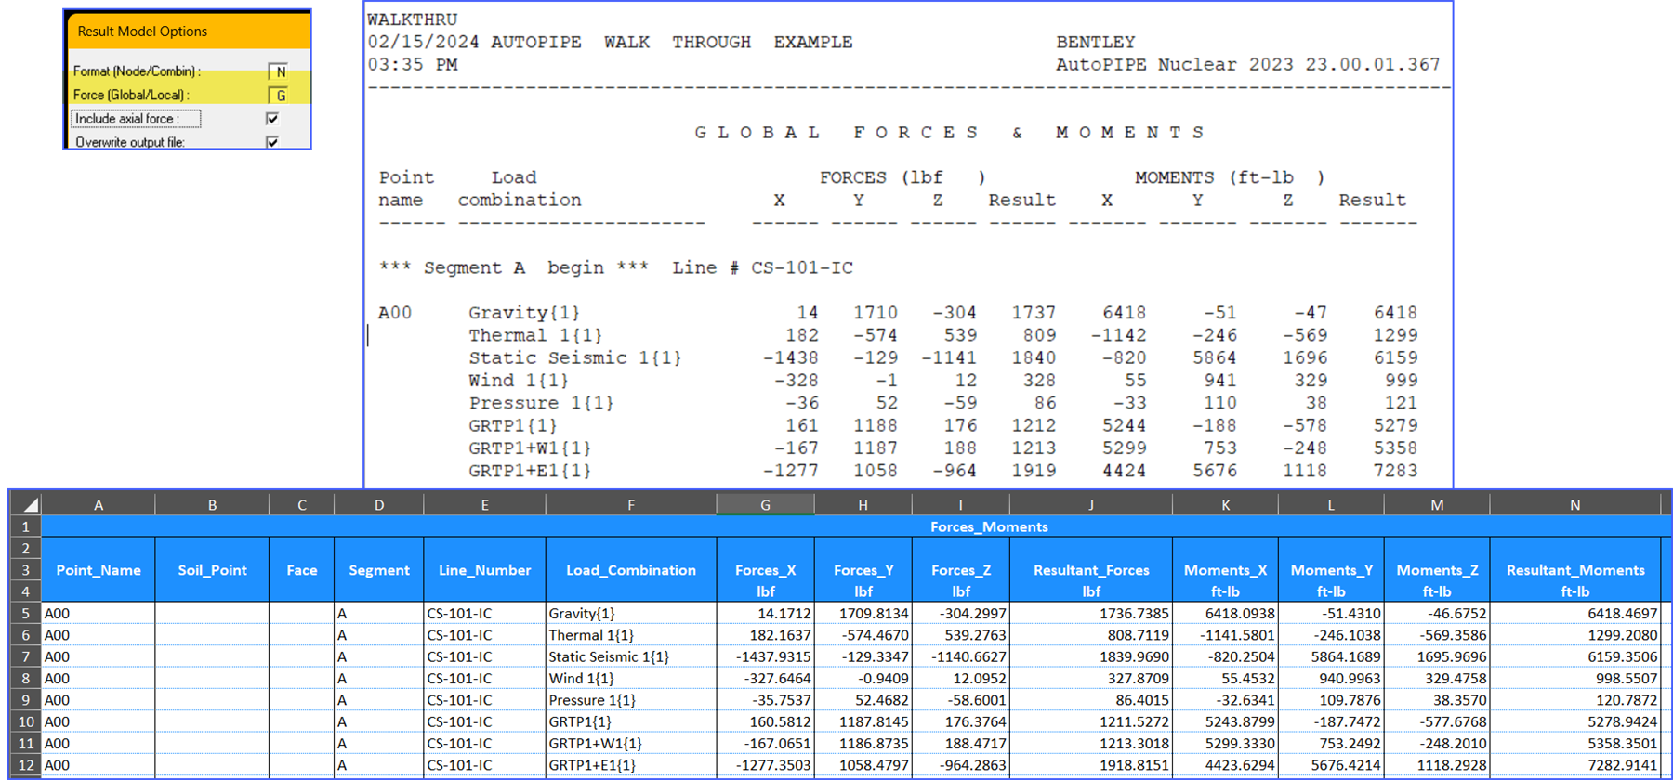The height and width of the screenshot is (780, 1673).
Task: Select the Pressure 1{1} cell in spreadsheet
Action: pos(631,700)
